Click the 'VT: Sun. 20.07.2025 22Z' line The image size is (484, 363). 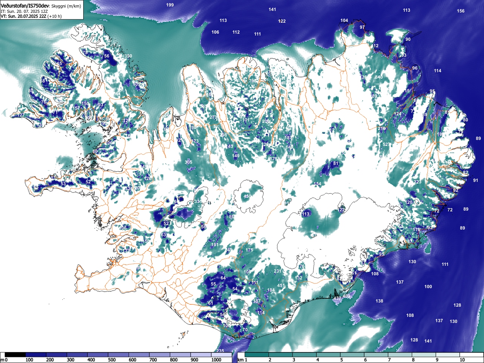click(23, 16)
